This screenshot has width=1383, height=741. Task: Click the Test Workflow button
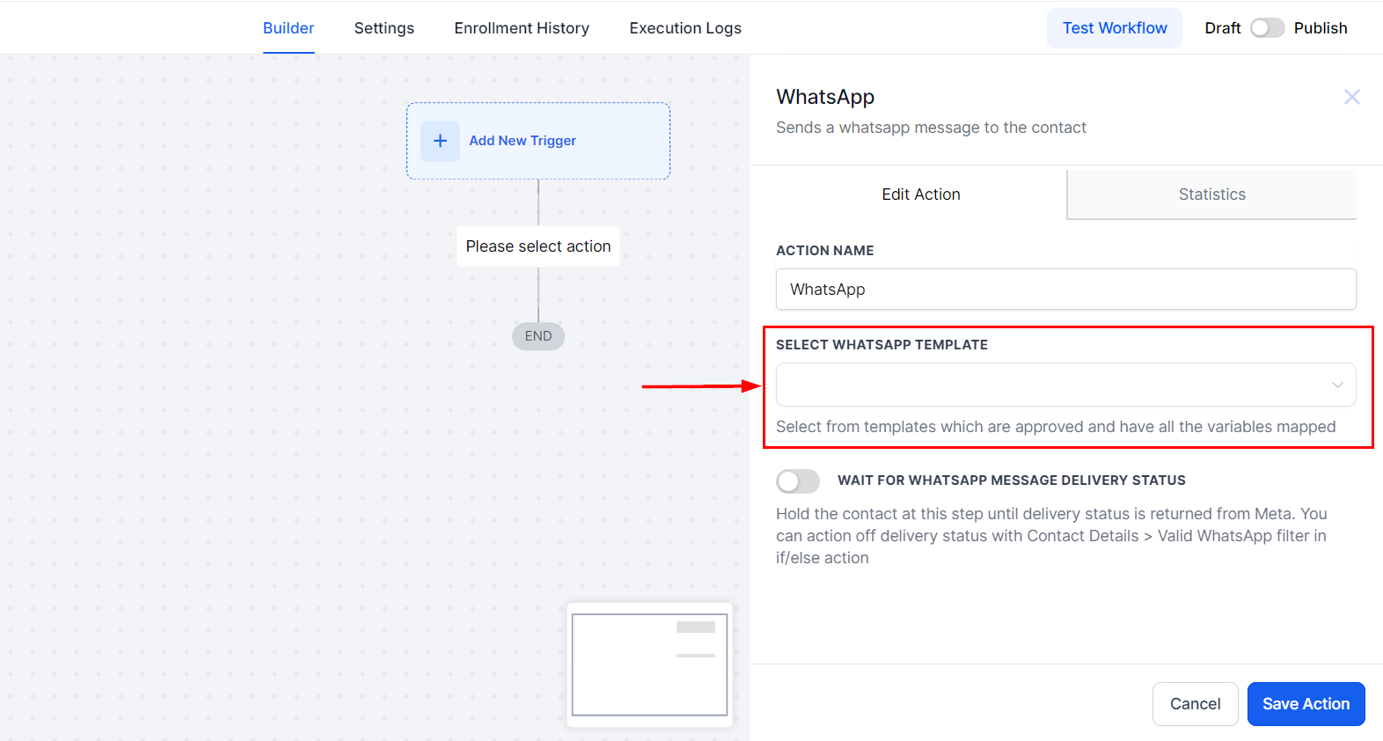coord(1114,28)
